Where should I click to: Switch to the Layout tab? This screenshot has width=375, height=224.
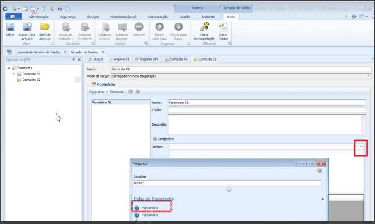point(95,59)
